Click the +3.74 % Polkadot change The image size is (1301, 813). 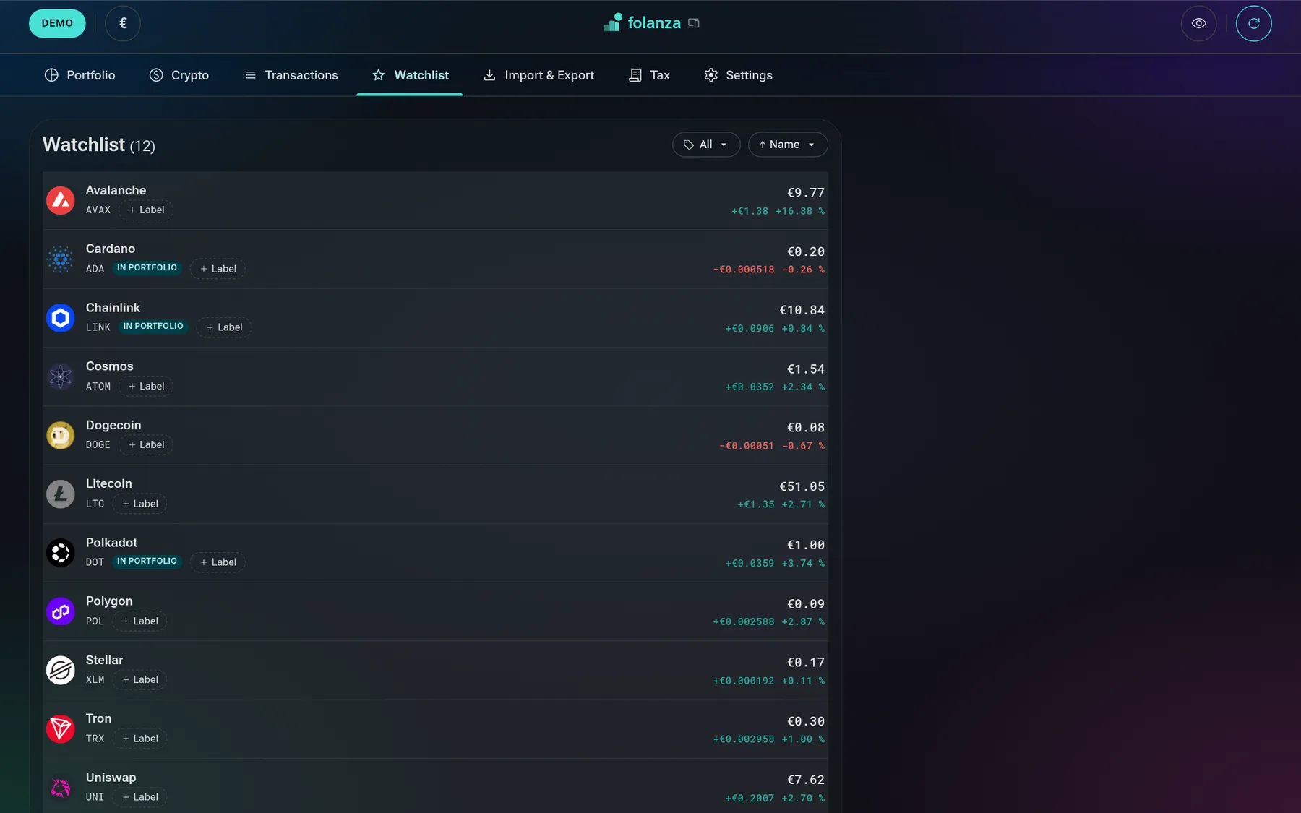pos(803,563)
